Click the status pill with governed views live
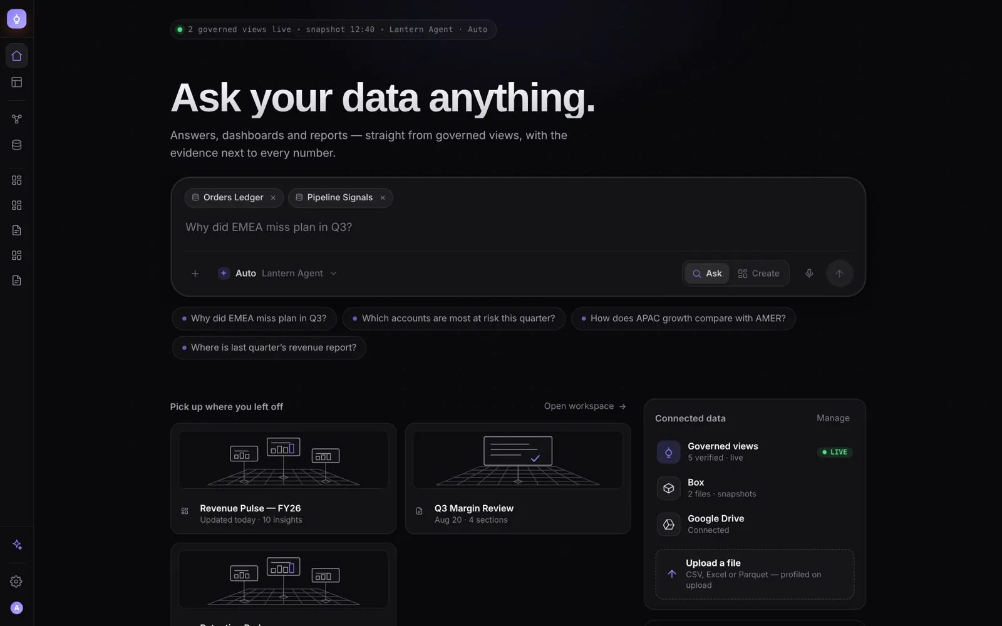The width and height of the screenshot is (1002, 626). tap(333, 29)
